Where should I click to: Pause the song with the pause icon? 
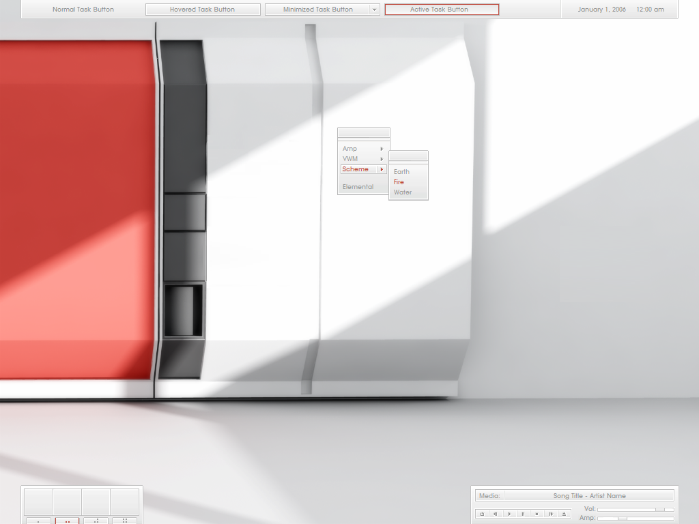[x=523, y=514]
